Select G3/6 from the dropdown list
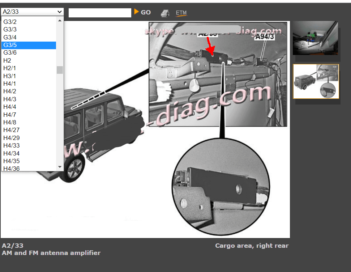351x272 pixels. click(x=10, y=53)
